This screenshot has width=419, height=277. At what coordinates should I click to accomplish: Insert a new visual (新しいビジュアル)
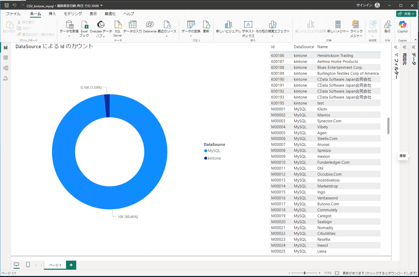point(229,27)
